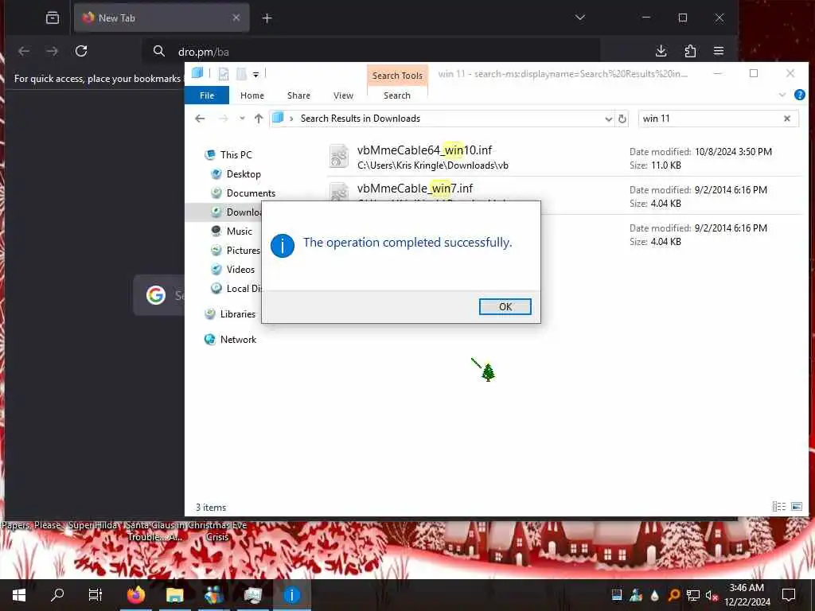Open Explorer help question mark icon
This screenshot has height=611, width=815.
(x=799, y=95)
